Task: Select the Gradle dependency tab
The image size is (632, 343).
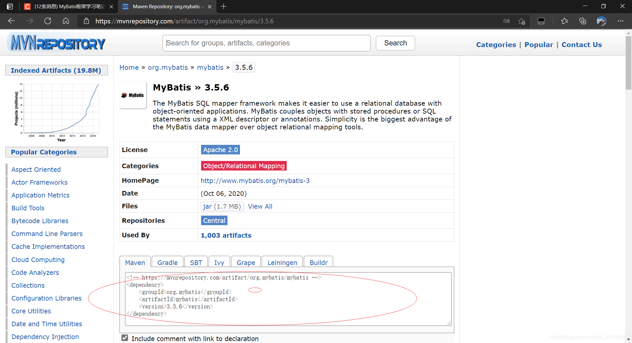Action: 168,263
